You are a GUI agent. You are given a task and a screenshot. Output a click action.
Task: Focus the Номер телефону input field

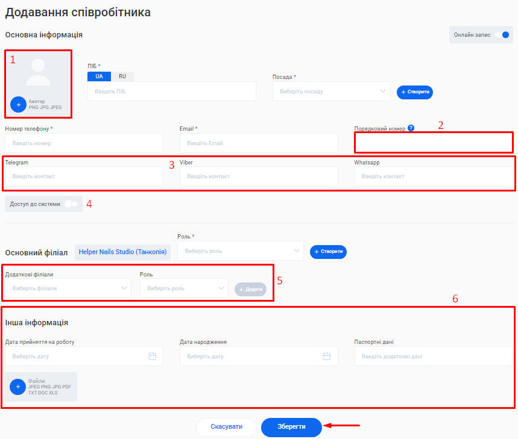point(84,143)
